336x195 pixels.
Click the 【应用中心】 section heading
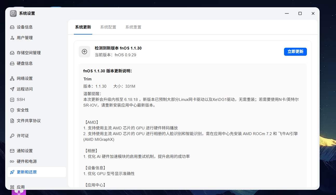tap(95, 185)
